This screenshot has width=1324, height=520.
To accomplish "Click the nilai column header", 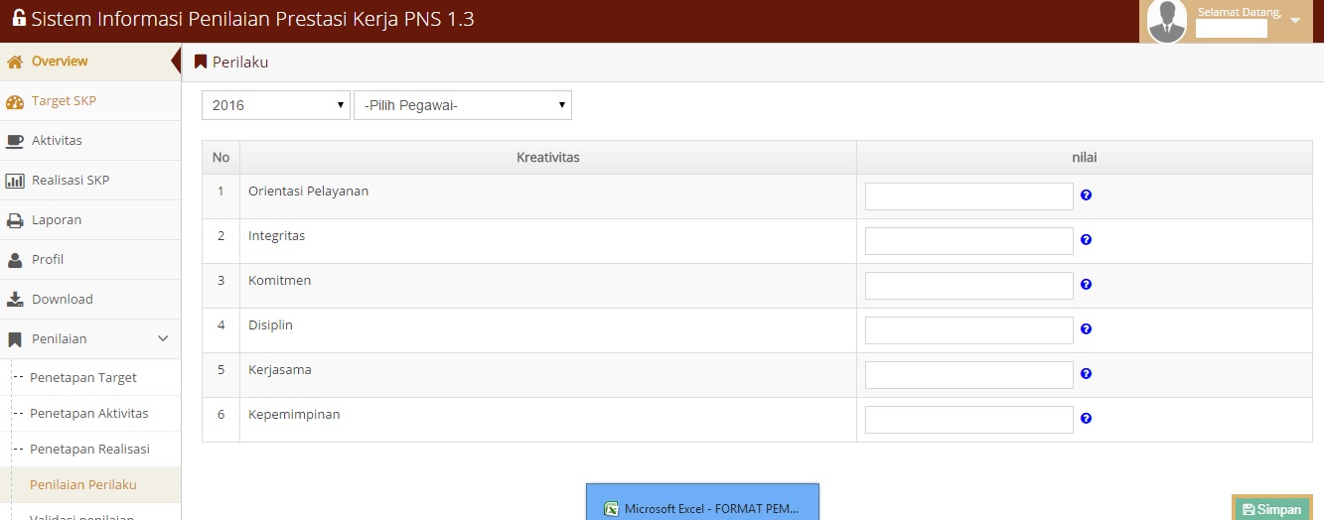I will click(1085, 157).
